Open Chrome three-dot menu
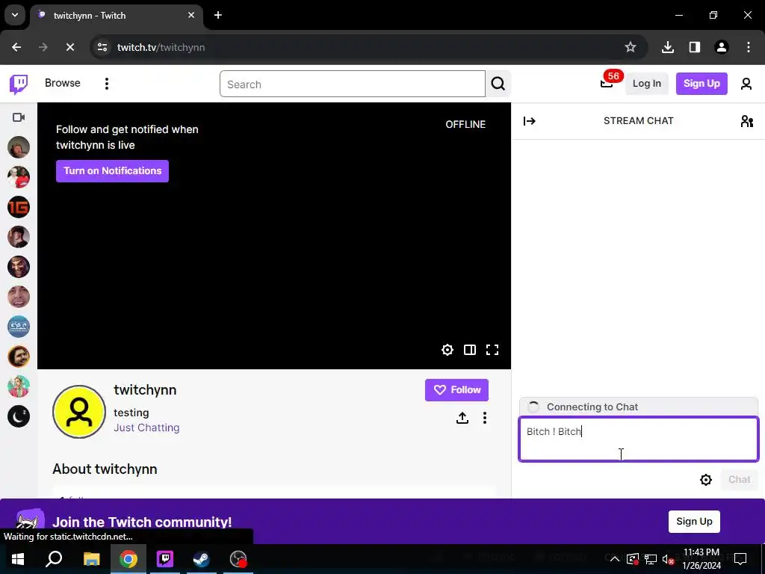The height and width of the screenshot is (574, 765). [749, 47]
